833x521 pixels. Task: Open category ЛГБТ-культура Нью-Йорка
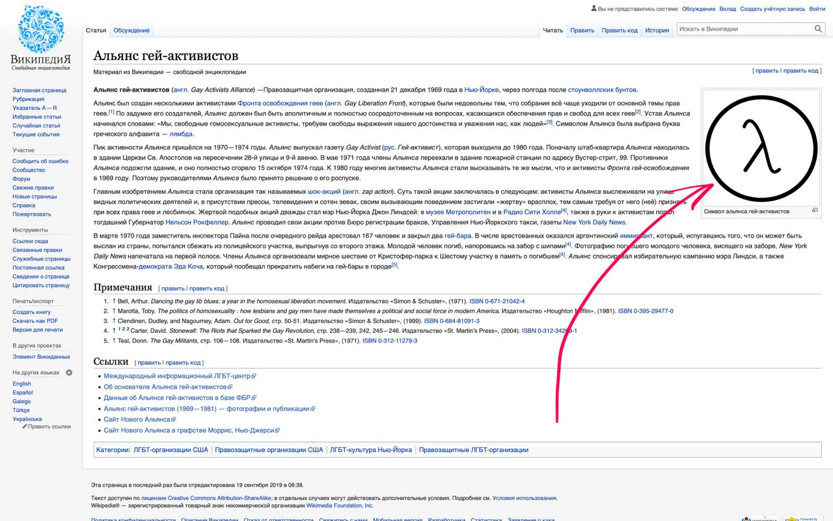click(371, 450)
